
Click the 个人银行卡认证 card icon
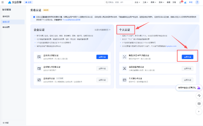coord(125,80)
